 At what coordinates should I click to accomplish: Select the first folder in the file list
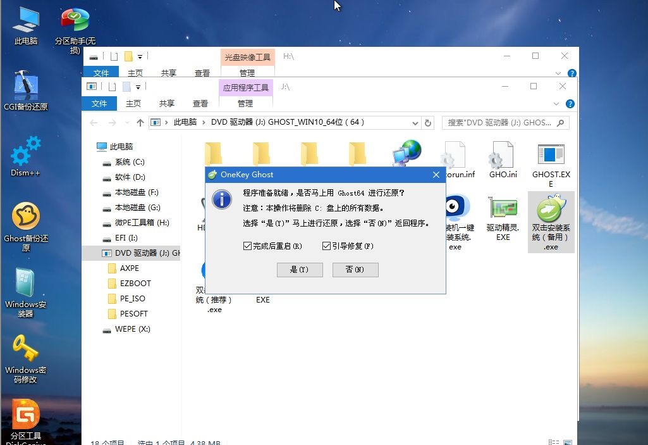213,154
